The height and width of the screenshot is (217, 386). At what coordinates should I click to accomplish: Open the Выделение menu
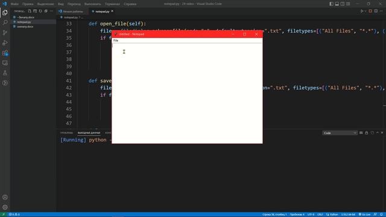[46, 4]
